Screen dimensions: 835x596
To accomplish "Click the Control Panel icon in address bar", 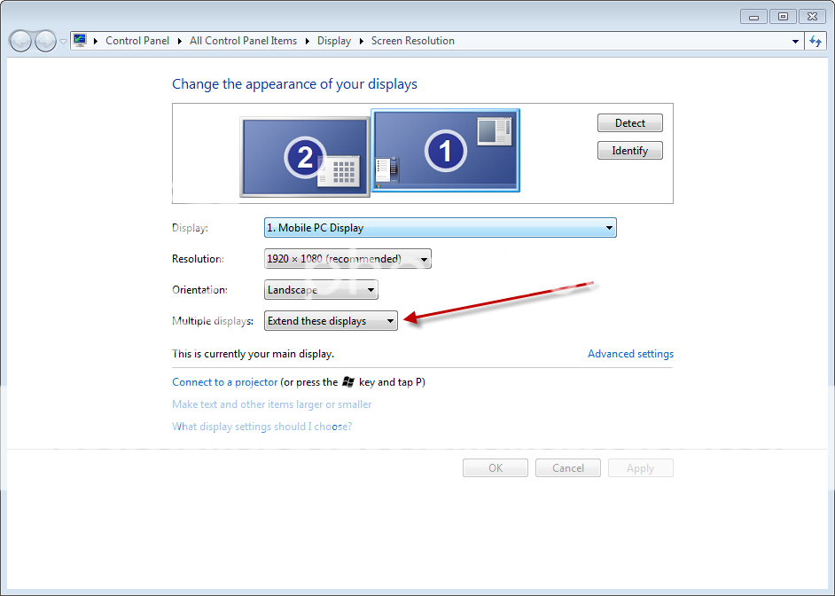I will click(x=80, y=41).
